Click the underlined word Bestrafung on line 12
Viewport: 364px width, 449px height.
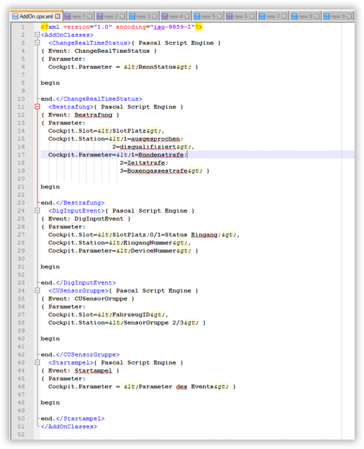[94, 115]
